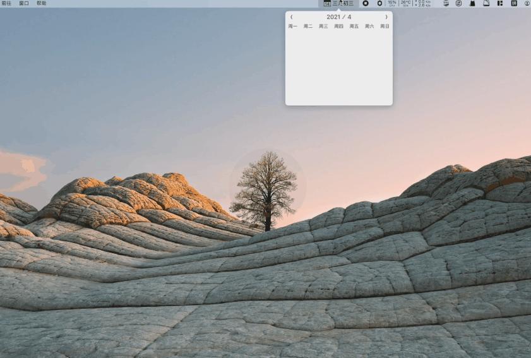Go to next month in calendar popup

pos(386,17)
